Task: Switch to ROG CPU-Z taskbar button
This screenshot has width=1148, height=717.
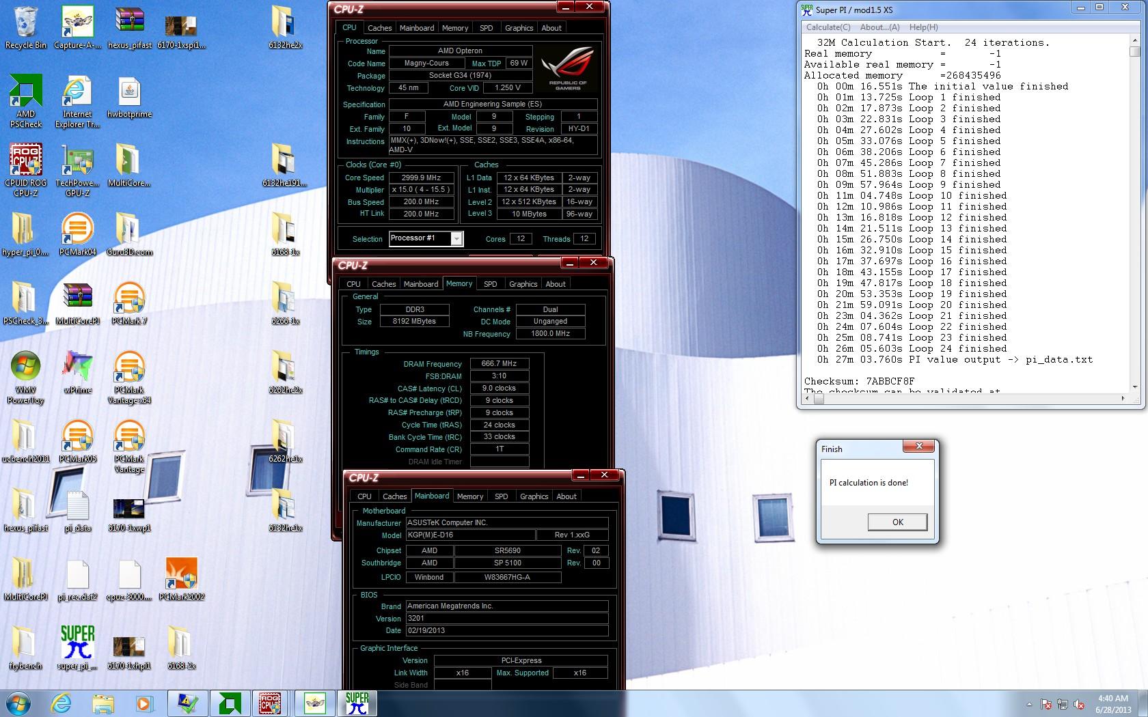Action: tap(270, 703)
